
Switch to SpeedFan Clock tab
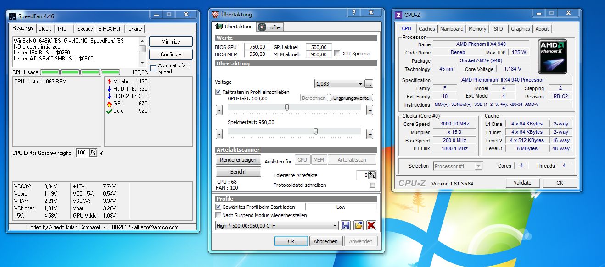coord(45,29)
